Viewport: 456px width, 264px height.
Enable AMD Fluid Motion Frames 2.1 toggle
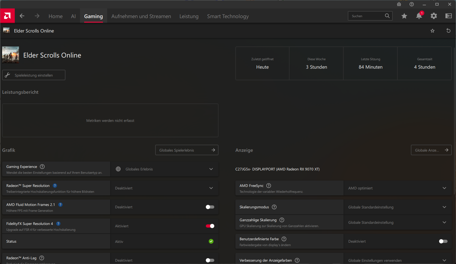point(210,207)
